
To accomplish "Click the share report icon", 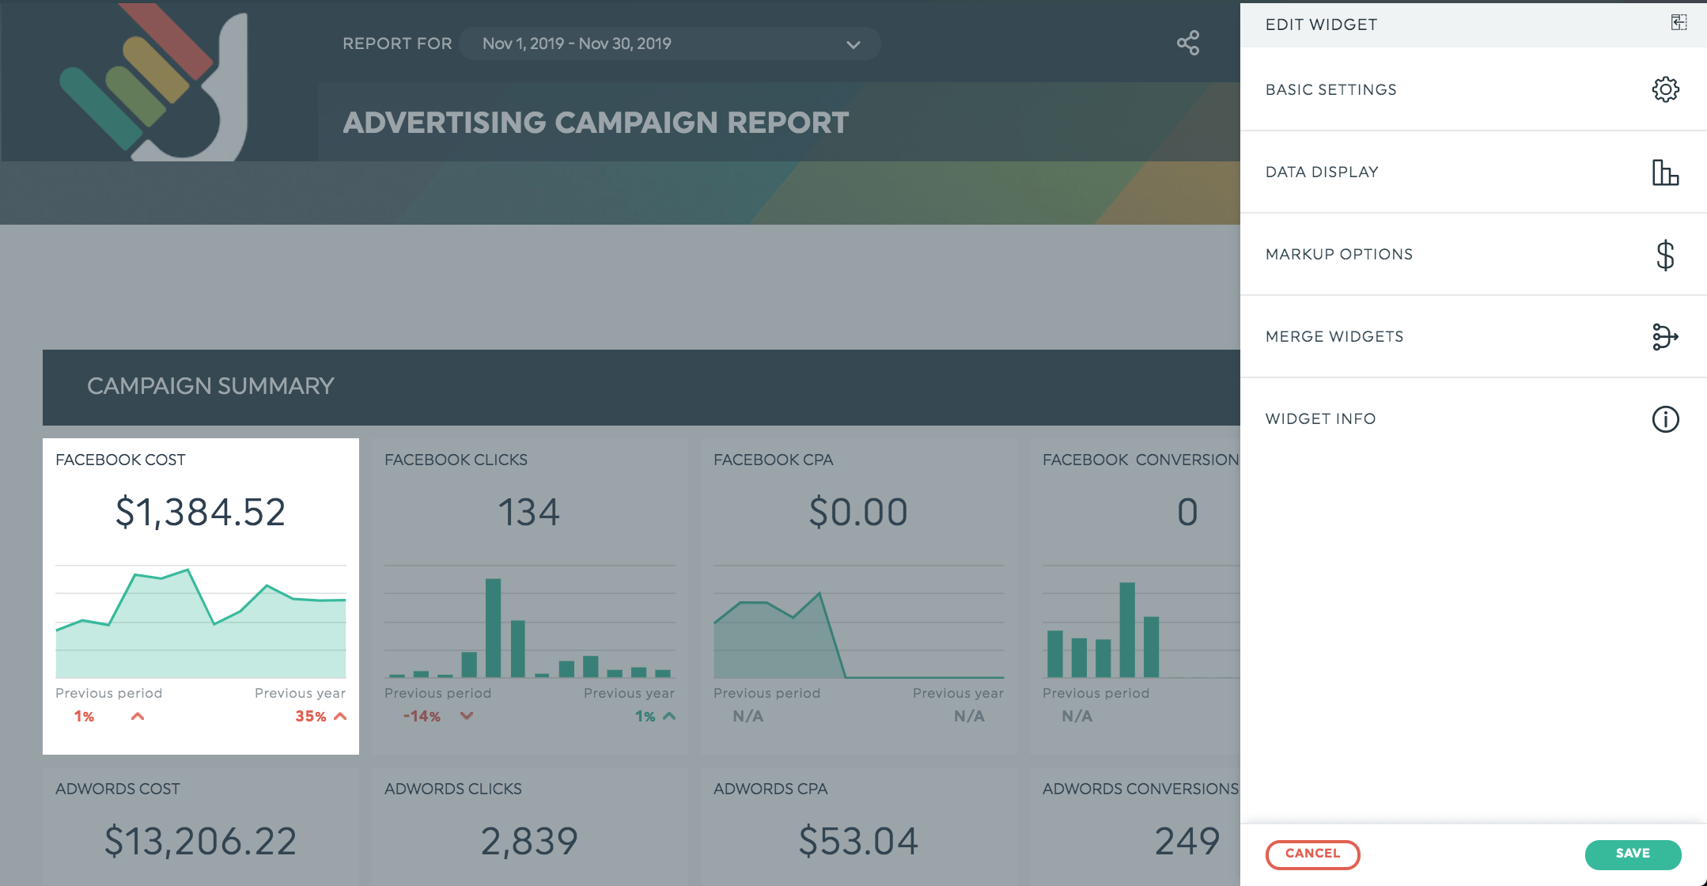I will [1188, 43].
